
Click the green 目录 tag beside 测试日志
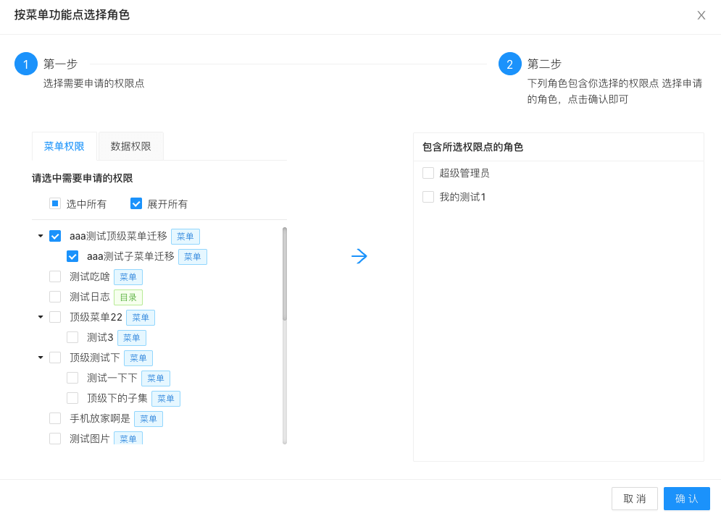tap(128, 297)
